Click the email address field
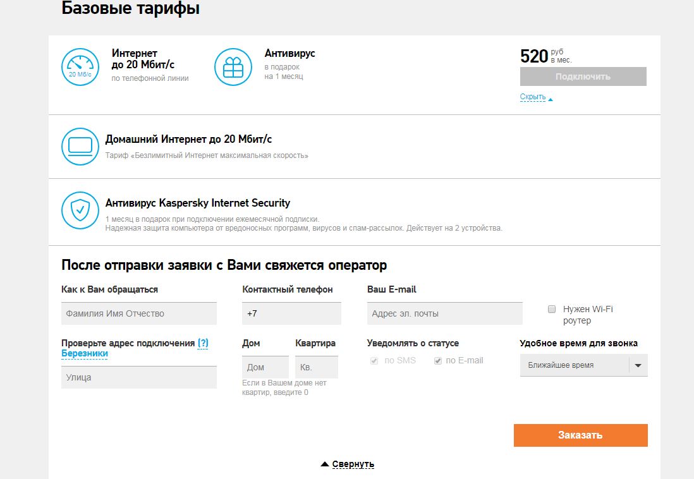 (x=445, y=313)
